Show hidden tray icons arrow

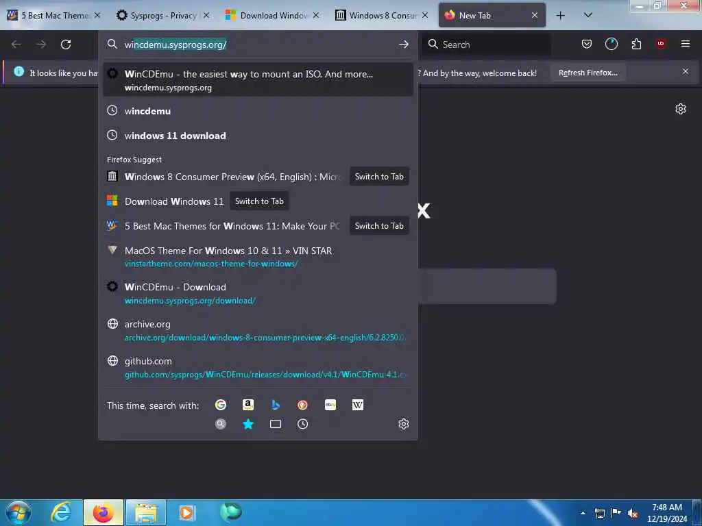point(583,513)
